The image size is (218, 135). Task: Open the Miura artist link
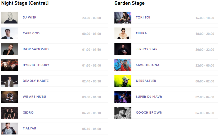point(141,33)
